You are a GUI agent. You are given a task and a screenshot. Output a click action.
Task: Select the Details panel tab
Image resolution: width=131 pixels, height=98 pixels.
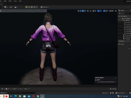coord(121,44)
